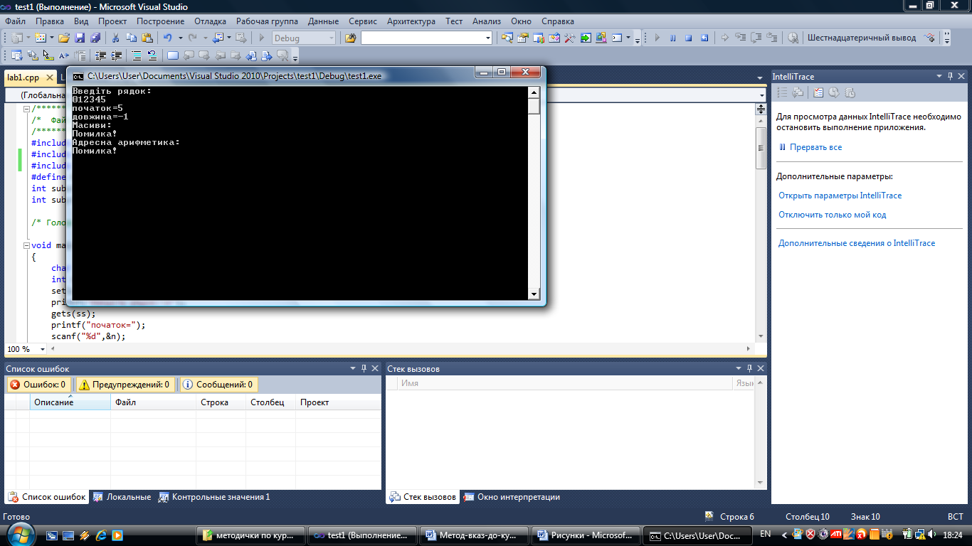The image size is (972, 546).
Task: Click the code editor vertical scrollbar thumb
Action: pos(761,147)
